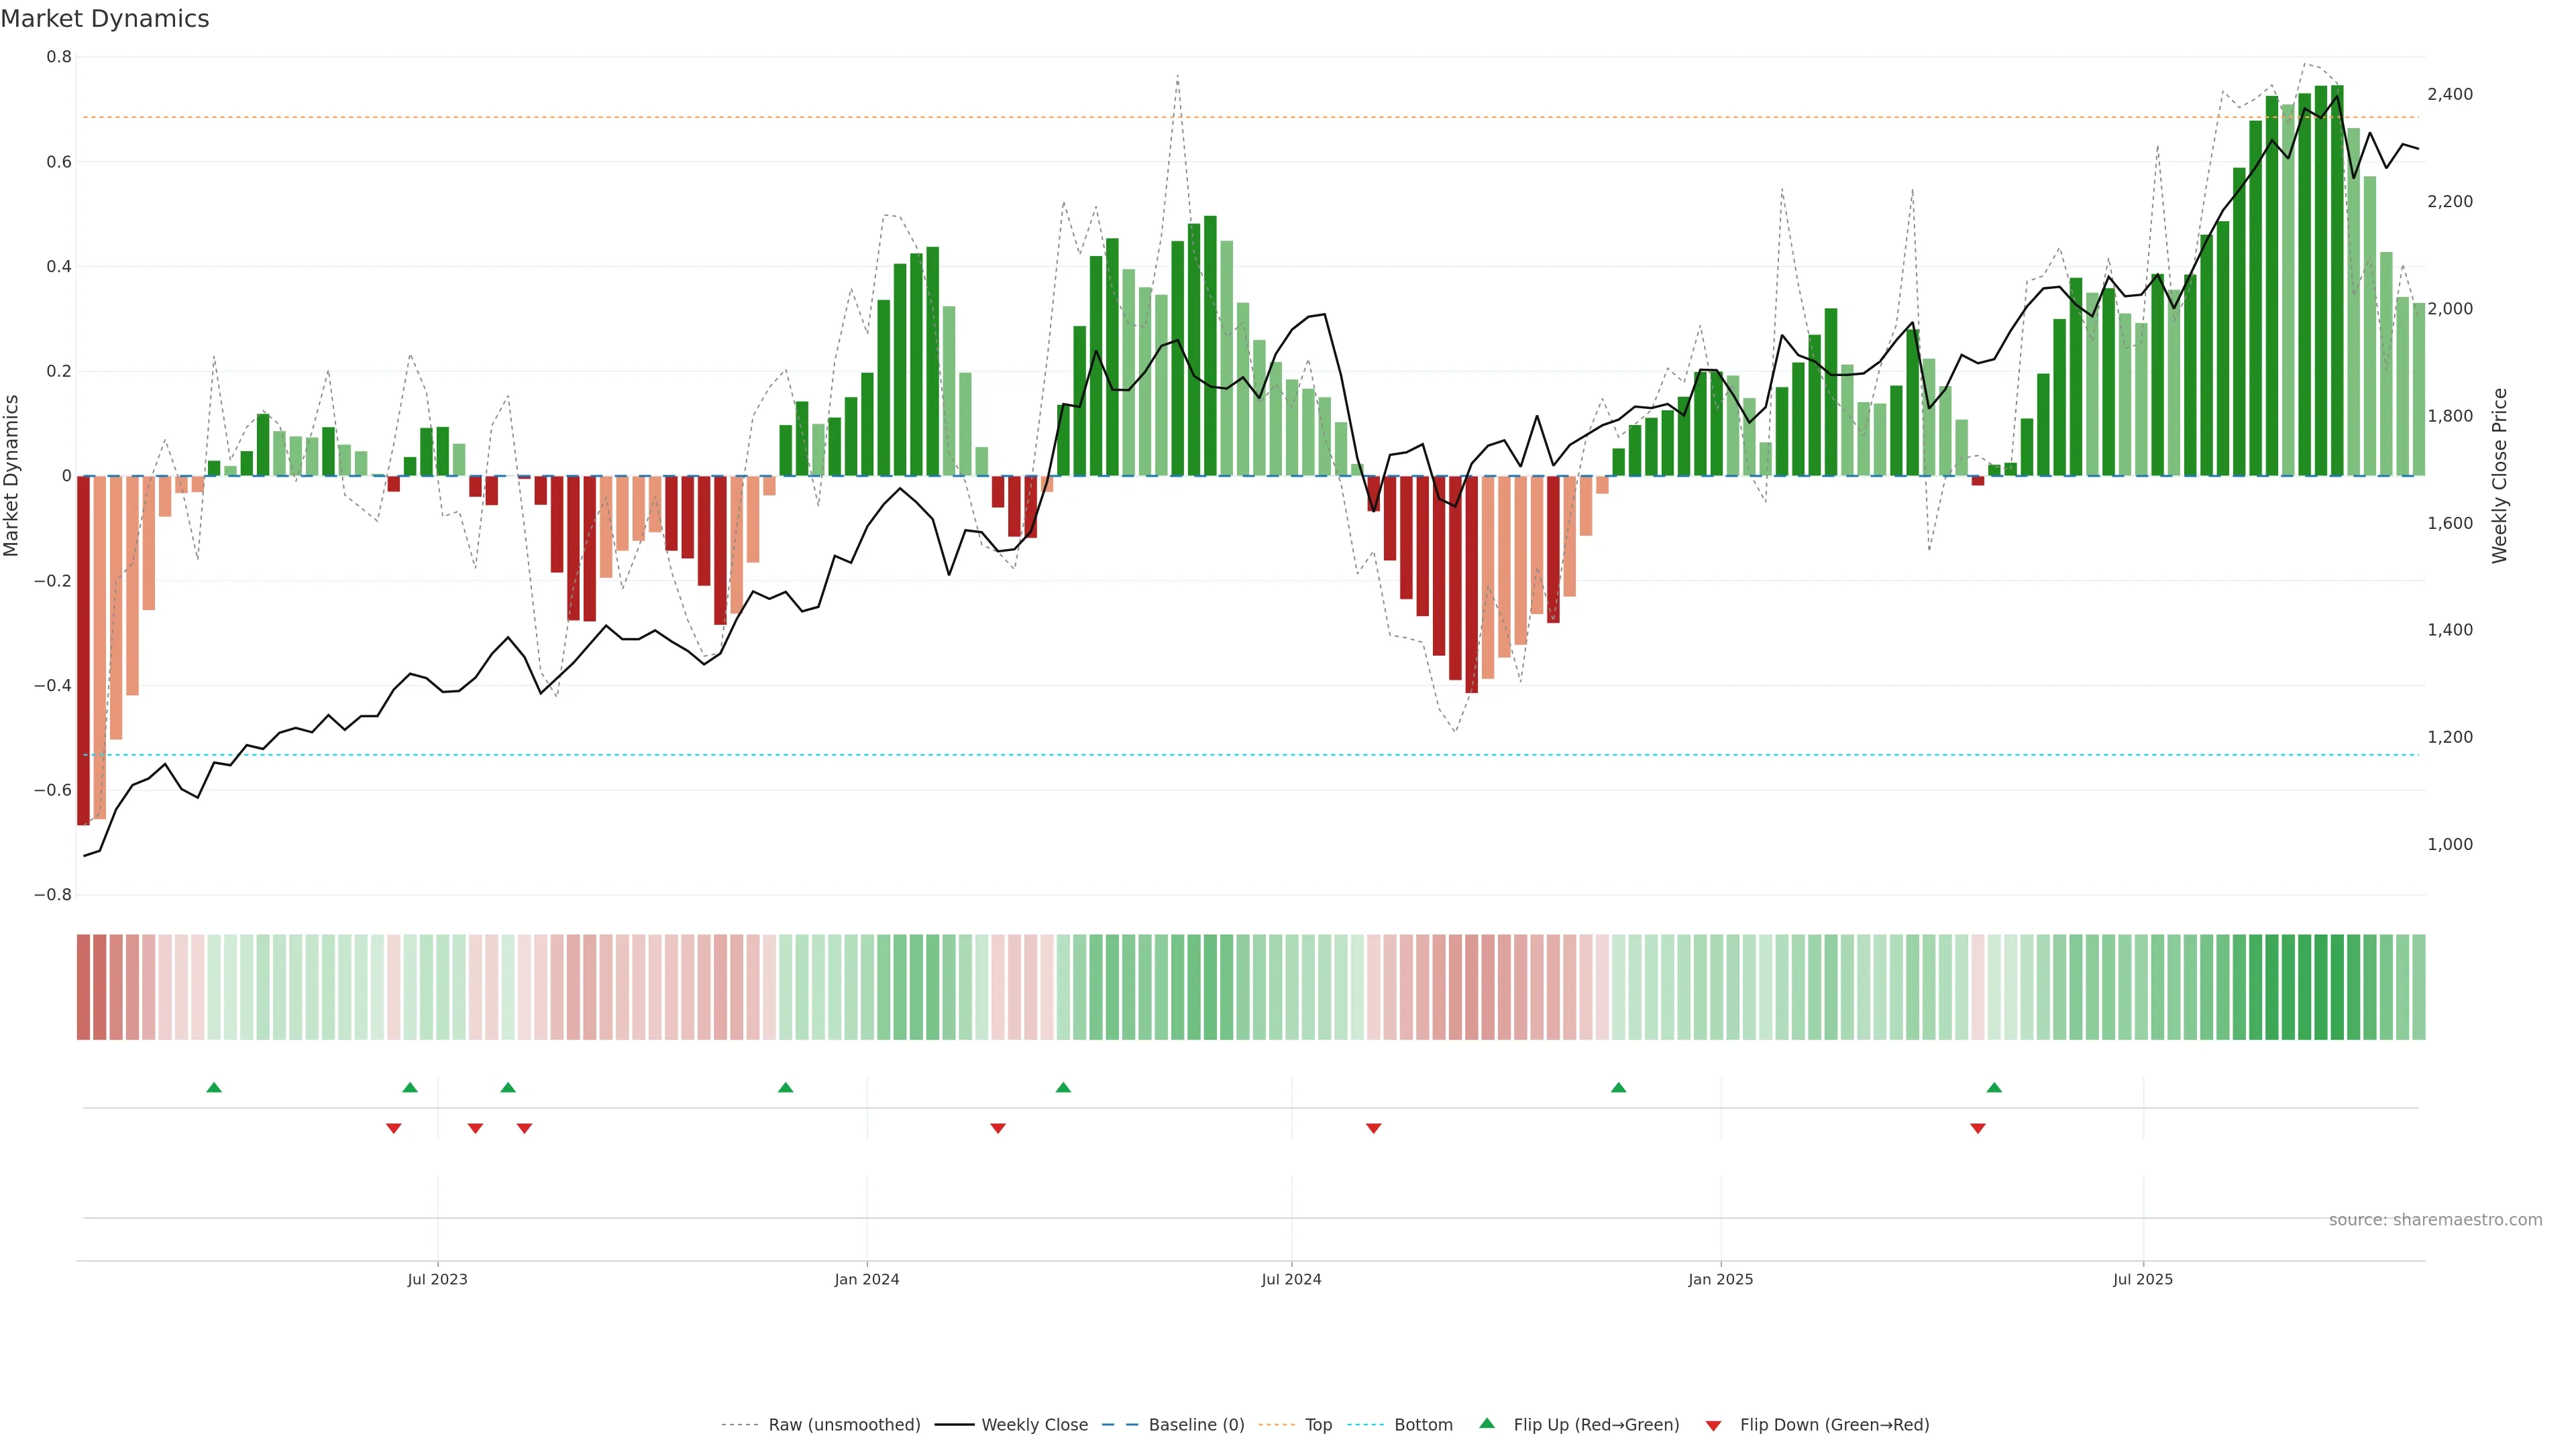This screenshot has height=1448, width=2576.
Task: Hide the Top threshold legend entry
Action: click(x=1318, y=1424)
